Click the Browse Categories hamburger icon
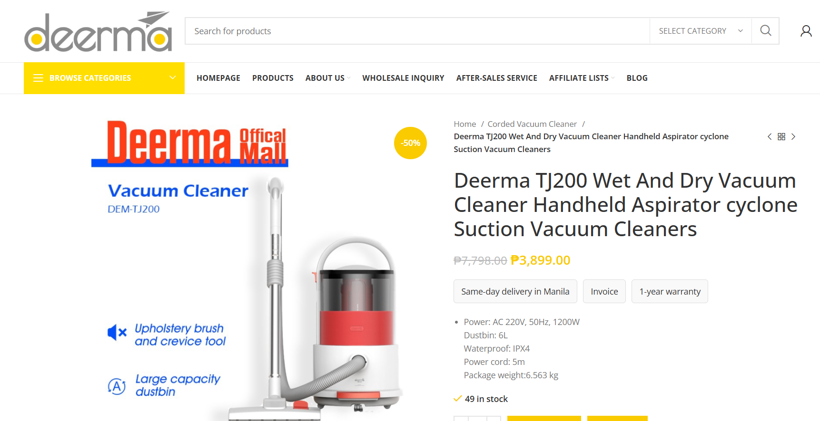Image resolution: width=820 pixels, height=421 pixels. click(x=38, y=78)
